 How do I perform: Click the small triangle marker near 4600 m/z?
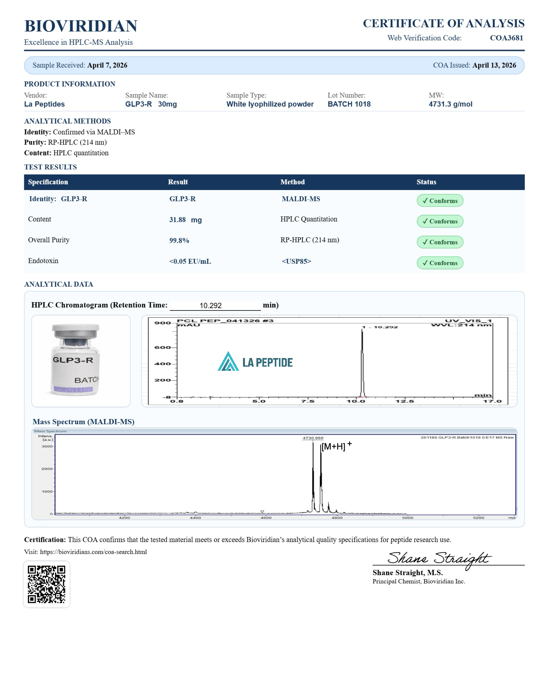[x=262, y=512]
